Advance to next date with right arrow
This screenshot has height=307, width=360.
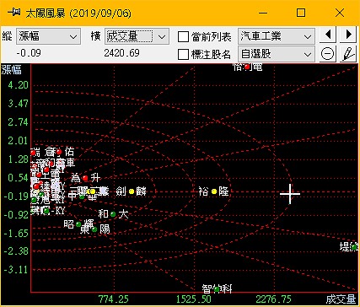(349, 35)
